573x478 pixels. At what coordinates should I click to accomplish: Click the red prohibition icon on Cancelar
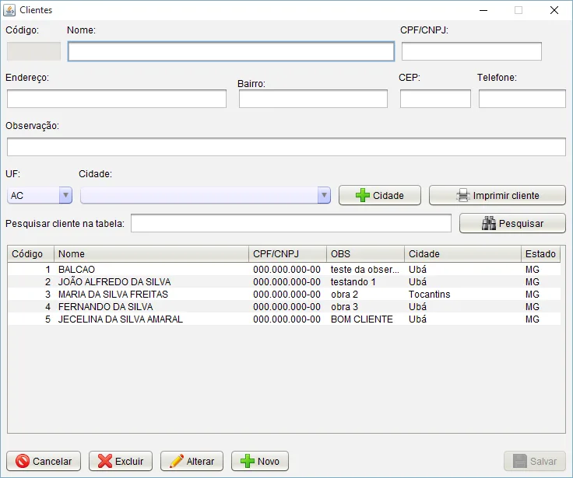pyautogui.click(x=23, y=461)
